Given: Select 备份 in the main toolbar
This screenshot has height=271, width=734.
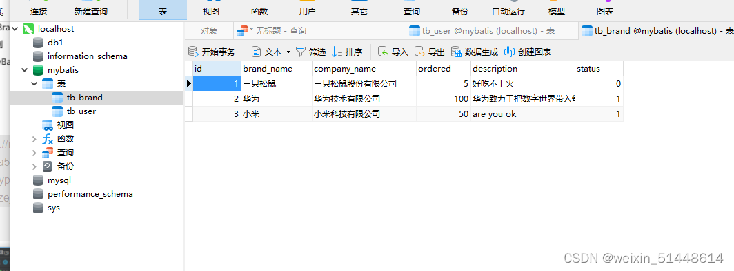Looking at the screenshot, I should pos(459,11).
